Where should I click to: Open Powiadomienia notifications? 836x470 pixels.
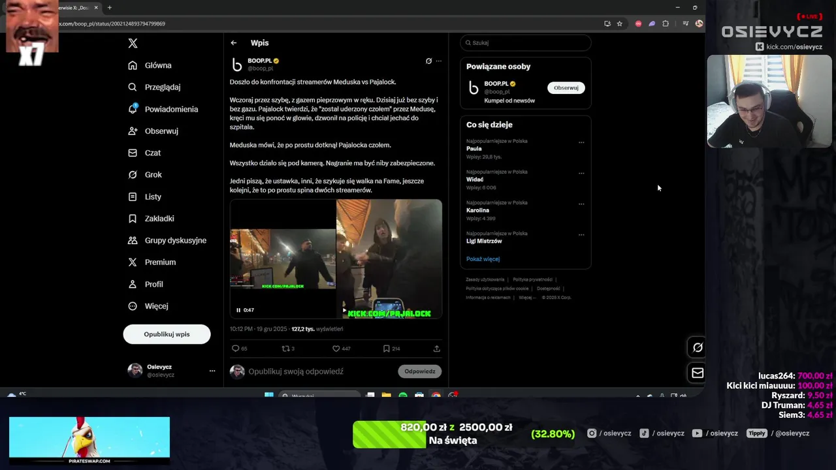pyautogui.click(x=163, y=109)
